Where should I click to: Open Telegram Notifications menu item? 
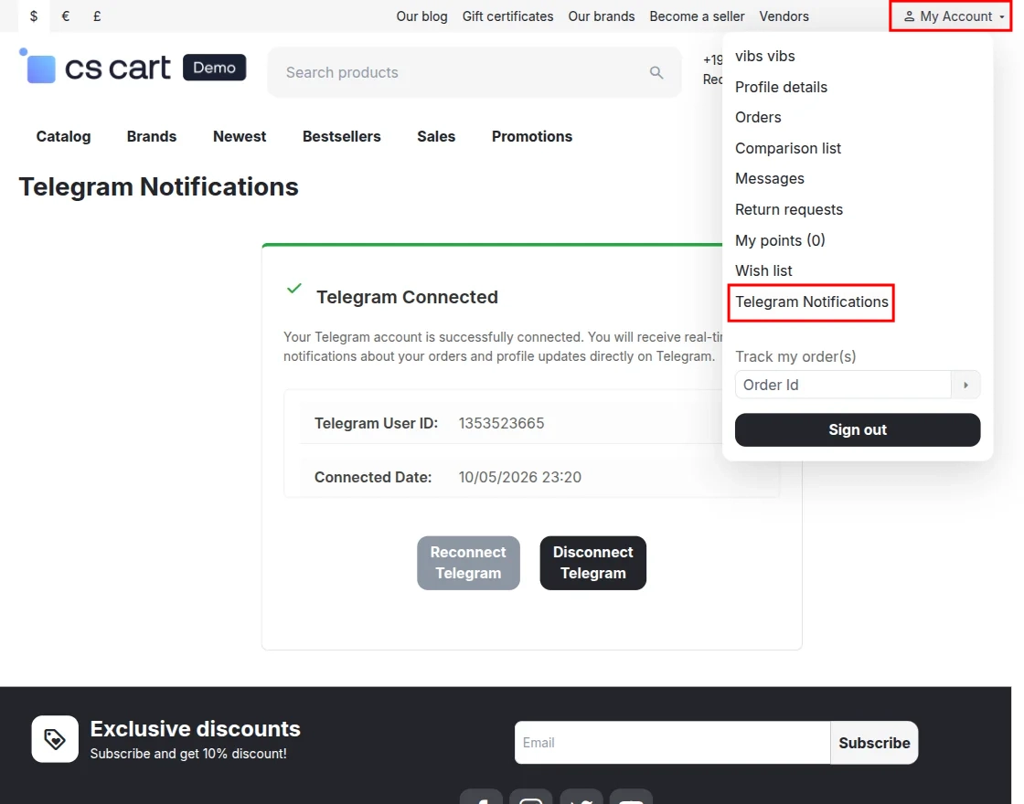[811, 302]
